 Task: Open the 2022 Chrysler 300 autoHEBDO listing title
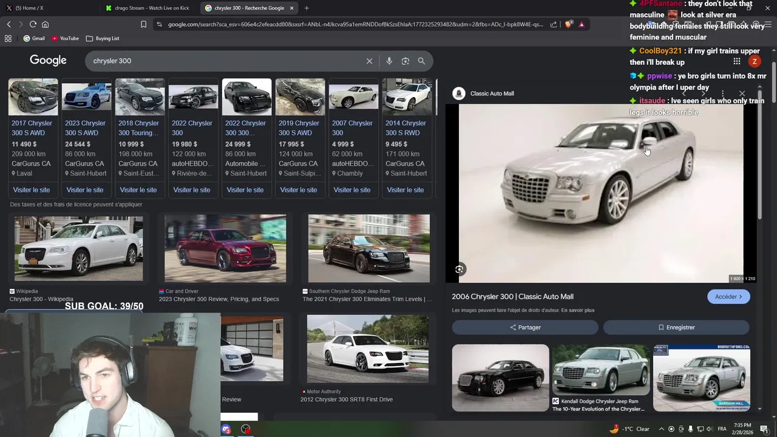192,127
